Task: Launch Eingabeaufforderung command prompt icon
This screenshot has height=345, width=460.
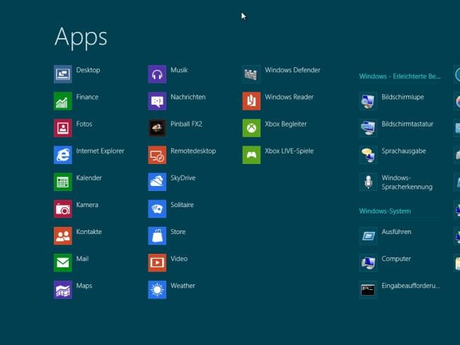Action: [368, 290]
